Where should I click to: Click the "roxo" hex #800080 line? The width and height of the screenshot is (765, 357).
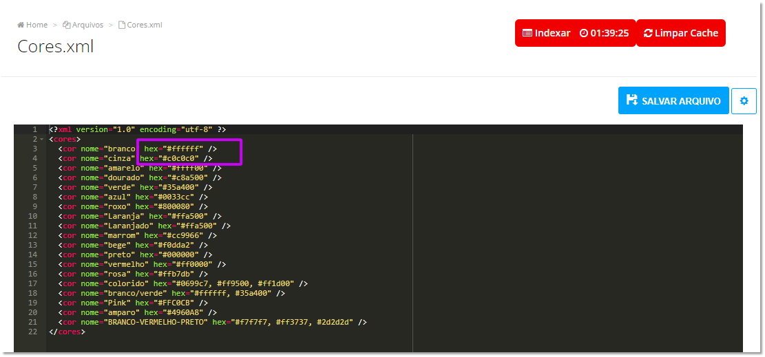pyautogui.click(x=133, y=207)
